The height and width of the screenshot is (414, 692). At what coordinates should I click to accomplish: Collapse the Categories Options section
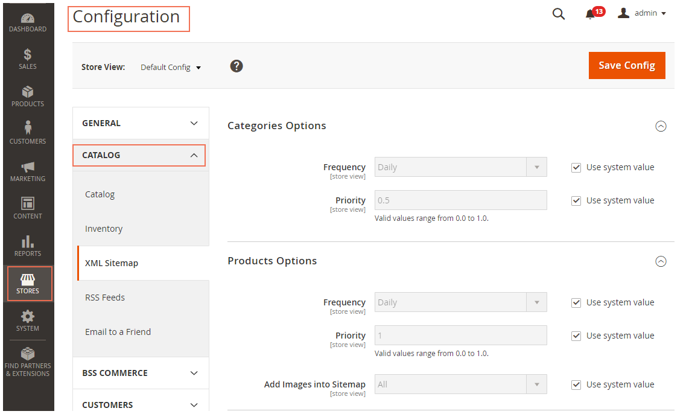point(661,126)
